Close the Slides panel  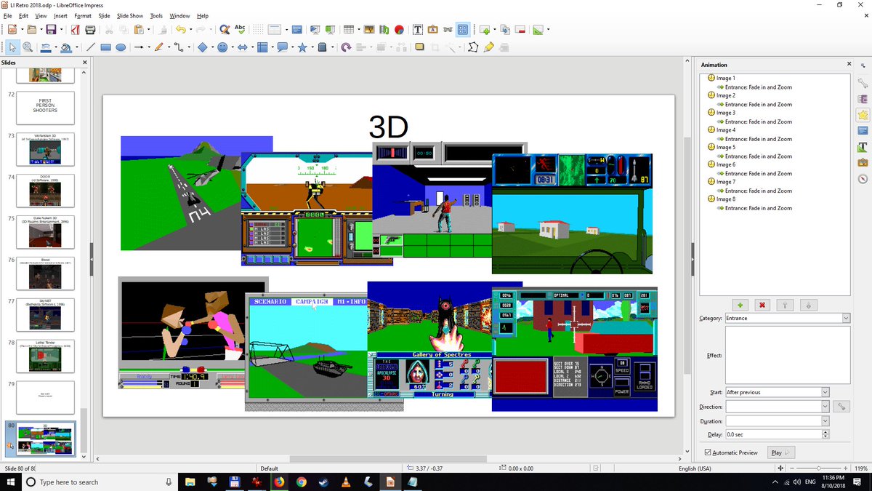pyautogui.click(x=84, y=63)
